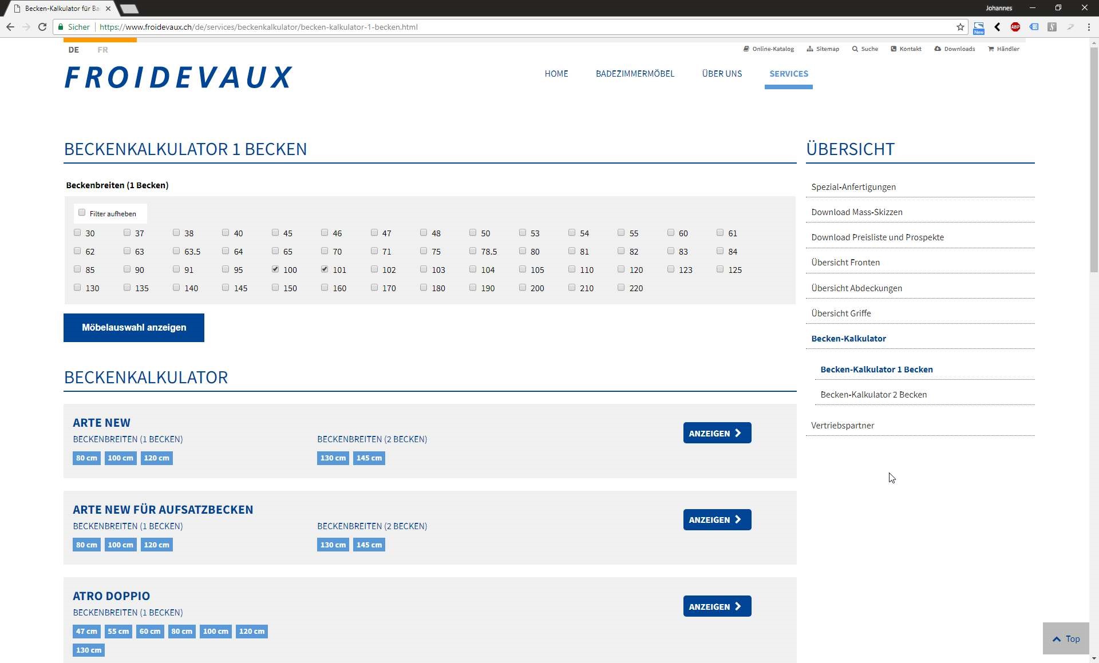
Task: Click the Downloads cloud icon
Action: coord(938,49)
